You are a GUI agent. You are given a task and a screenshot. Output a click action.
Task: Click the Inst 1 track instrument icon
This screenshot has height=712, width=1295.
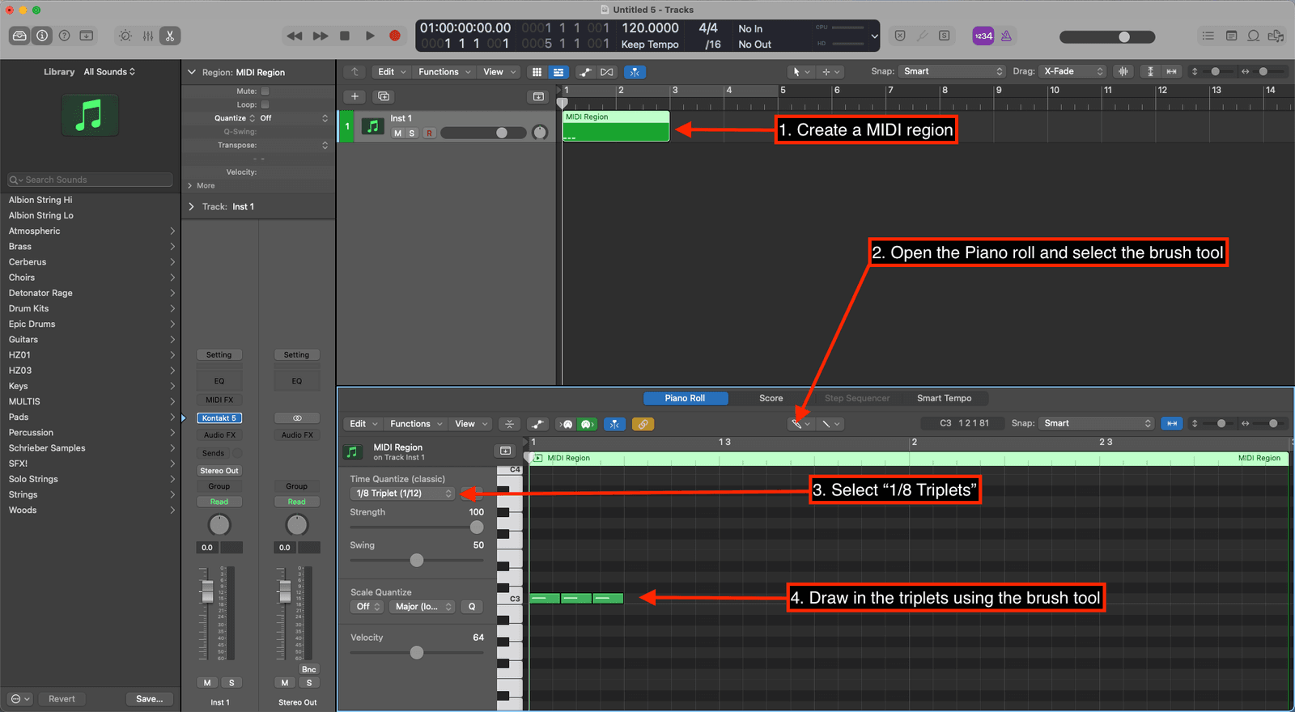[x=373, y=126]
